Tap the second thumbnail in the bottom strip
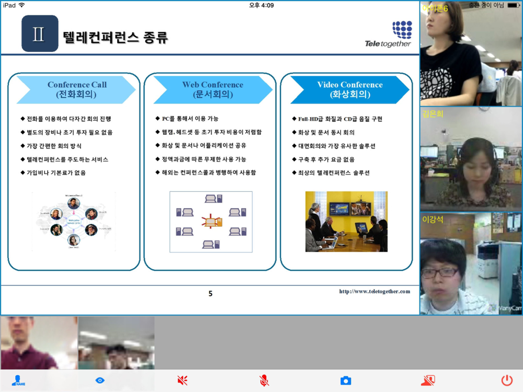Screen dimensions: 523x392 [x=117, y=343]
